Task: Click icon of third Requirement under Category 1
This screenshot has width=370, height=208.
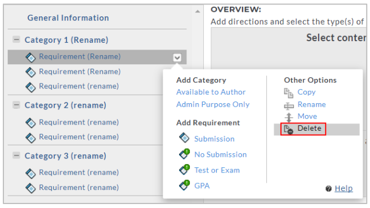Action: (x=30, y=87)
